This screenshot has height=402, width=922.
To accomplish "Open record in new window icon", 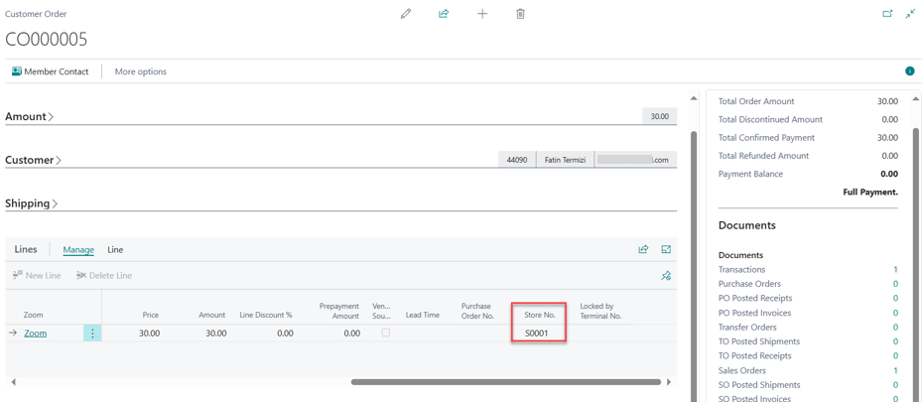I will [887, 14].
